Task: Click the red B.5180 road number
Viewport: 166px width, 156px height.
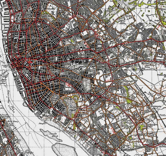Action: click(x=113, y=130)
